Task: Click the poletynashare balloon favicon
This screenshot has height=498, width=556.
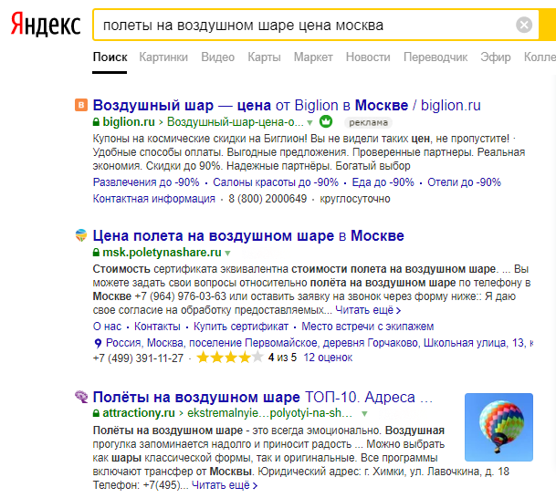Action: 81,235
